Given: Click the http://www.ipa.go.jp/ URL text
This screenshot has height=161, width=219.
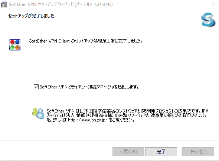Looking at the screenshot, I should tap(88, 120).
